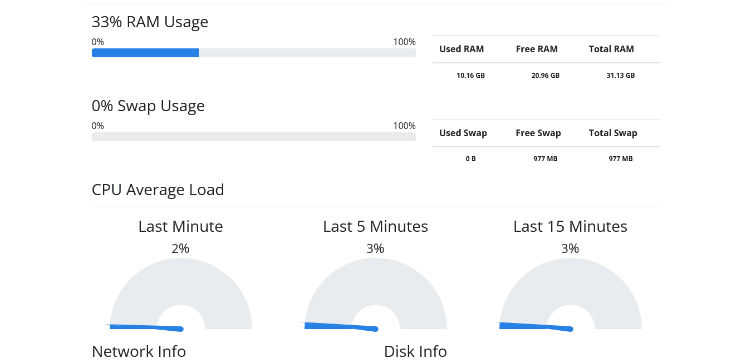Click the 0 B used swap value
This screenshot has width=751, height=363.
[470, 159]
